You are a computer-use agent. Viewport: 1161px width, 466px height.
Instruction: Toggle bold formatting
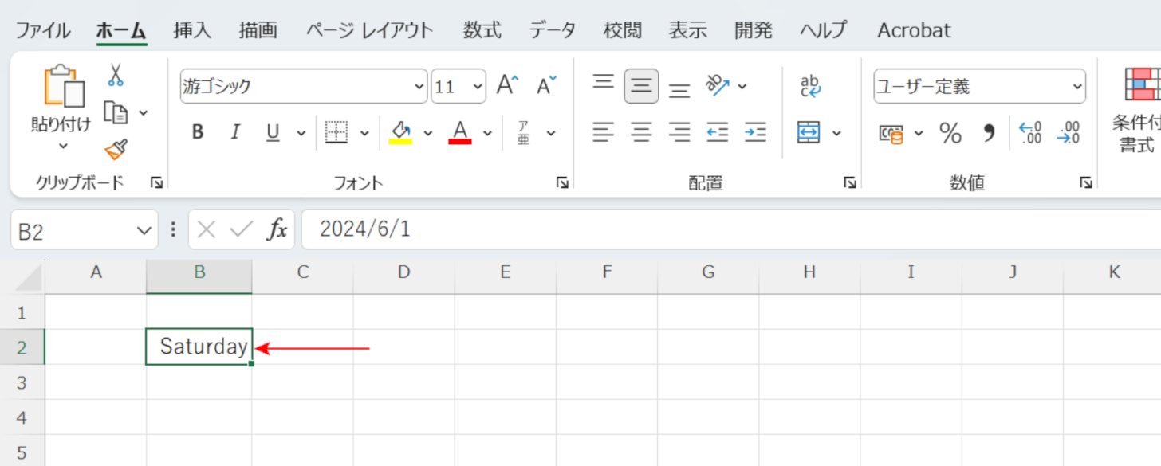pyautogui.click(x=198, y=133)
